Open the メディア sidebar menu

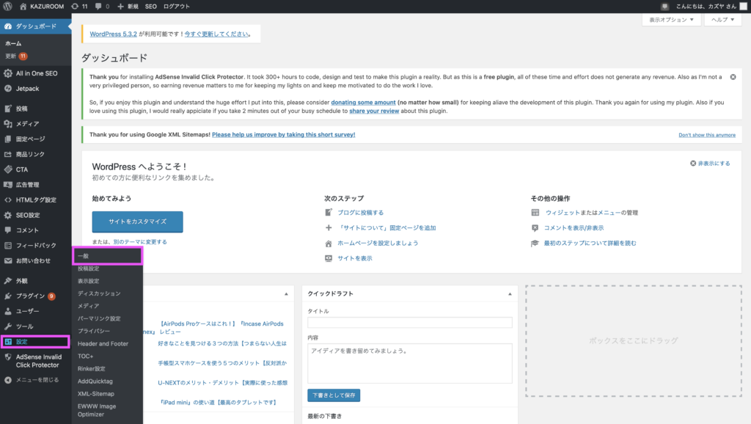(x=36, y=124)
